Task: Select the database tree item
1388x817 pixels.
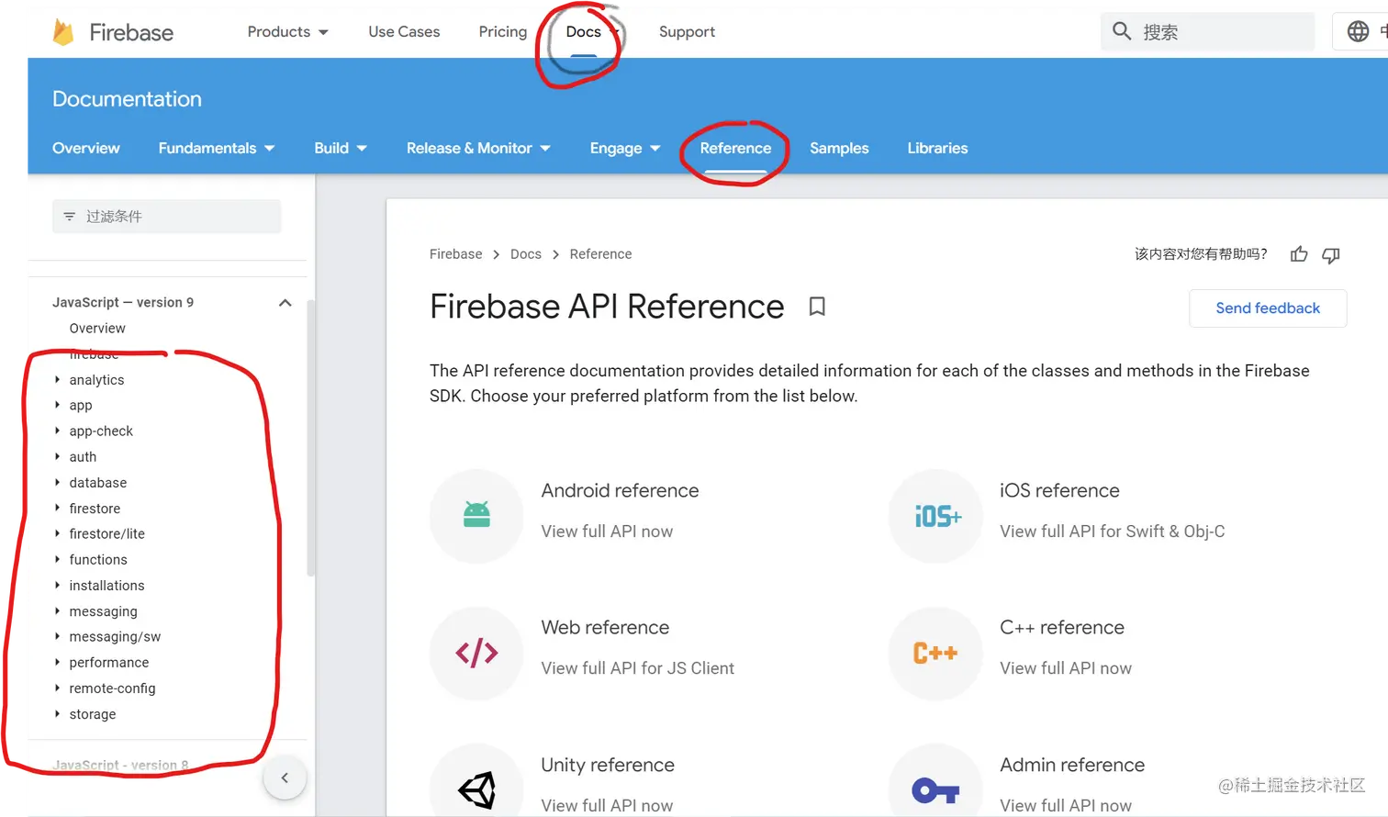Action: (98, 482)
